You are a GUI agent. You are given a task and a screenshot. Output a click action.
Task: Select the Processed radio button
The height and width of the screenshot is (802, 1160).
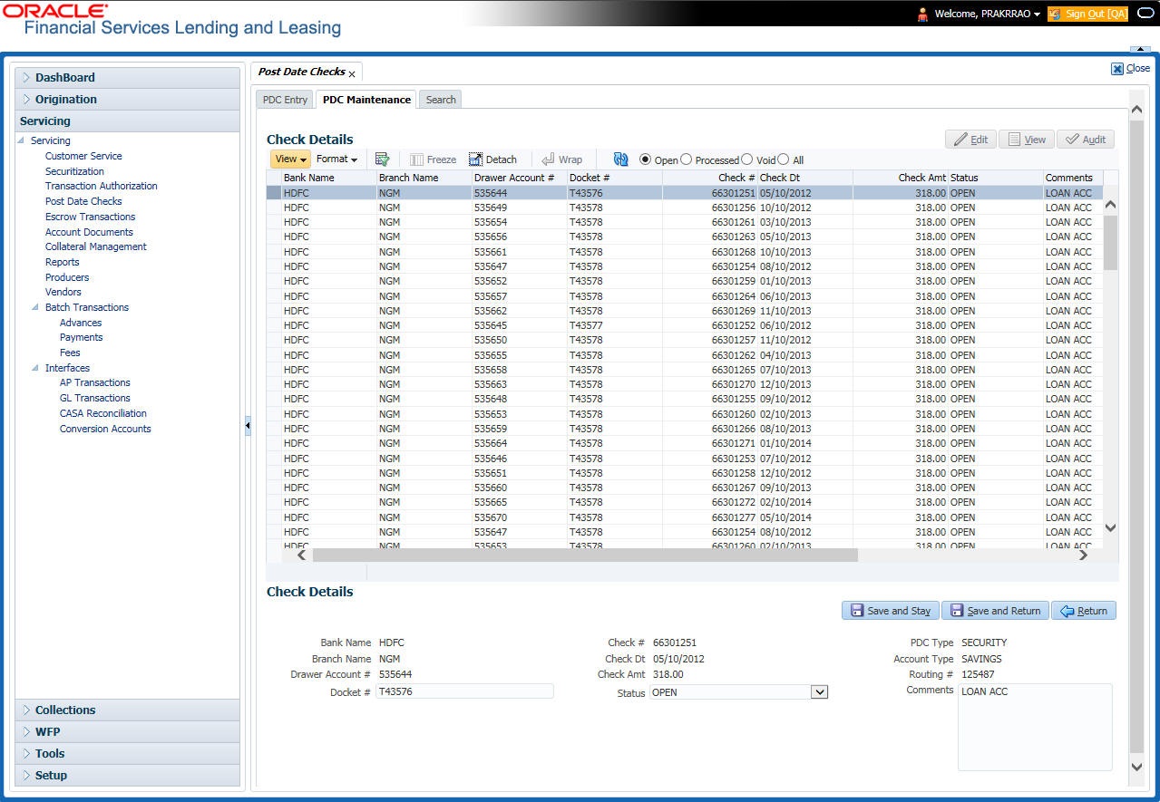click(x=687, y=159)
